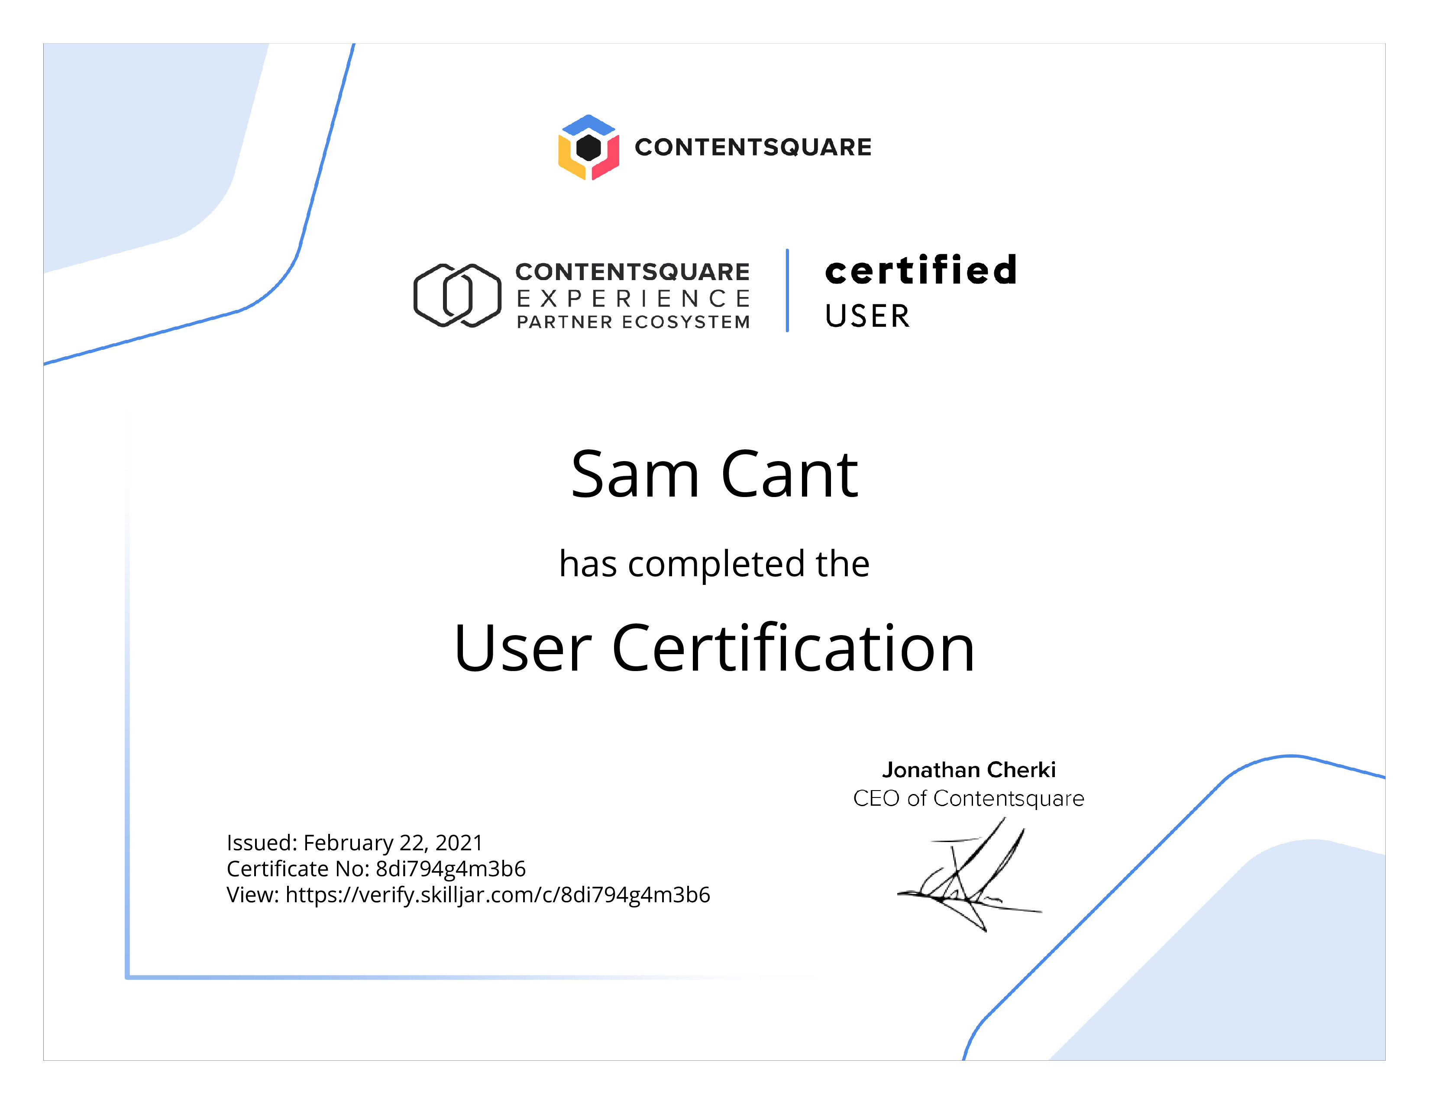The image size is (1429, 1104).
Task: Select the Certificate No: 8di794g4m3b6 line
Action: [x=376, y=868]
